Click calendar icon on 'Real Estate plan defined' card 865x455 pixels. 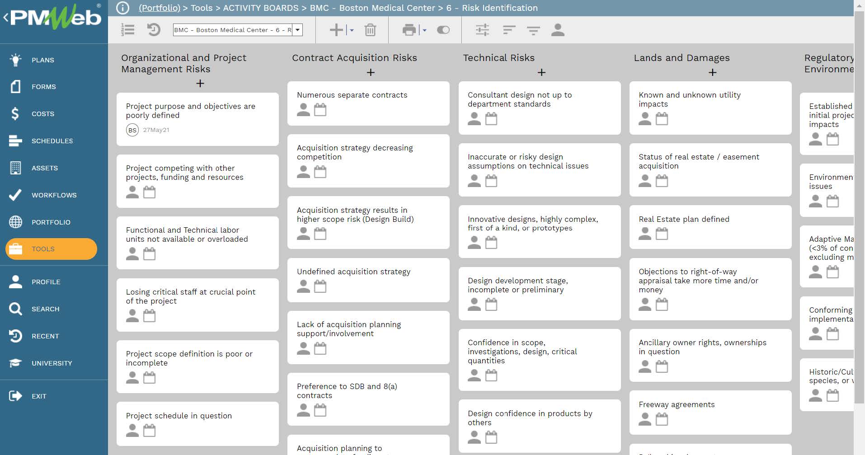pyautogui.click(x=662, y=234)
